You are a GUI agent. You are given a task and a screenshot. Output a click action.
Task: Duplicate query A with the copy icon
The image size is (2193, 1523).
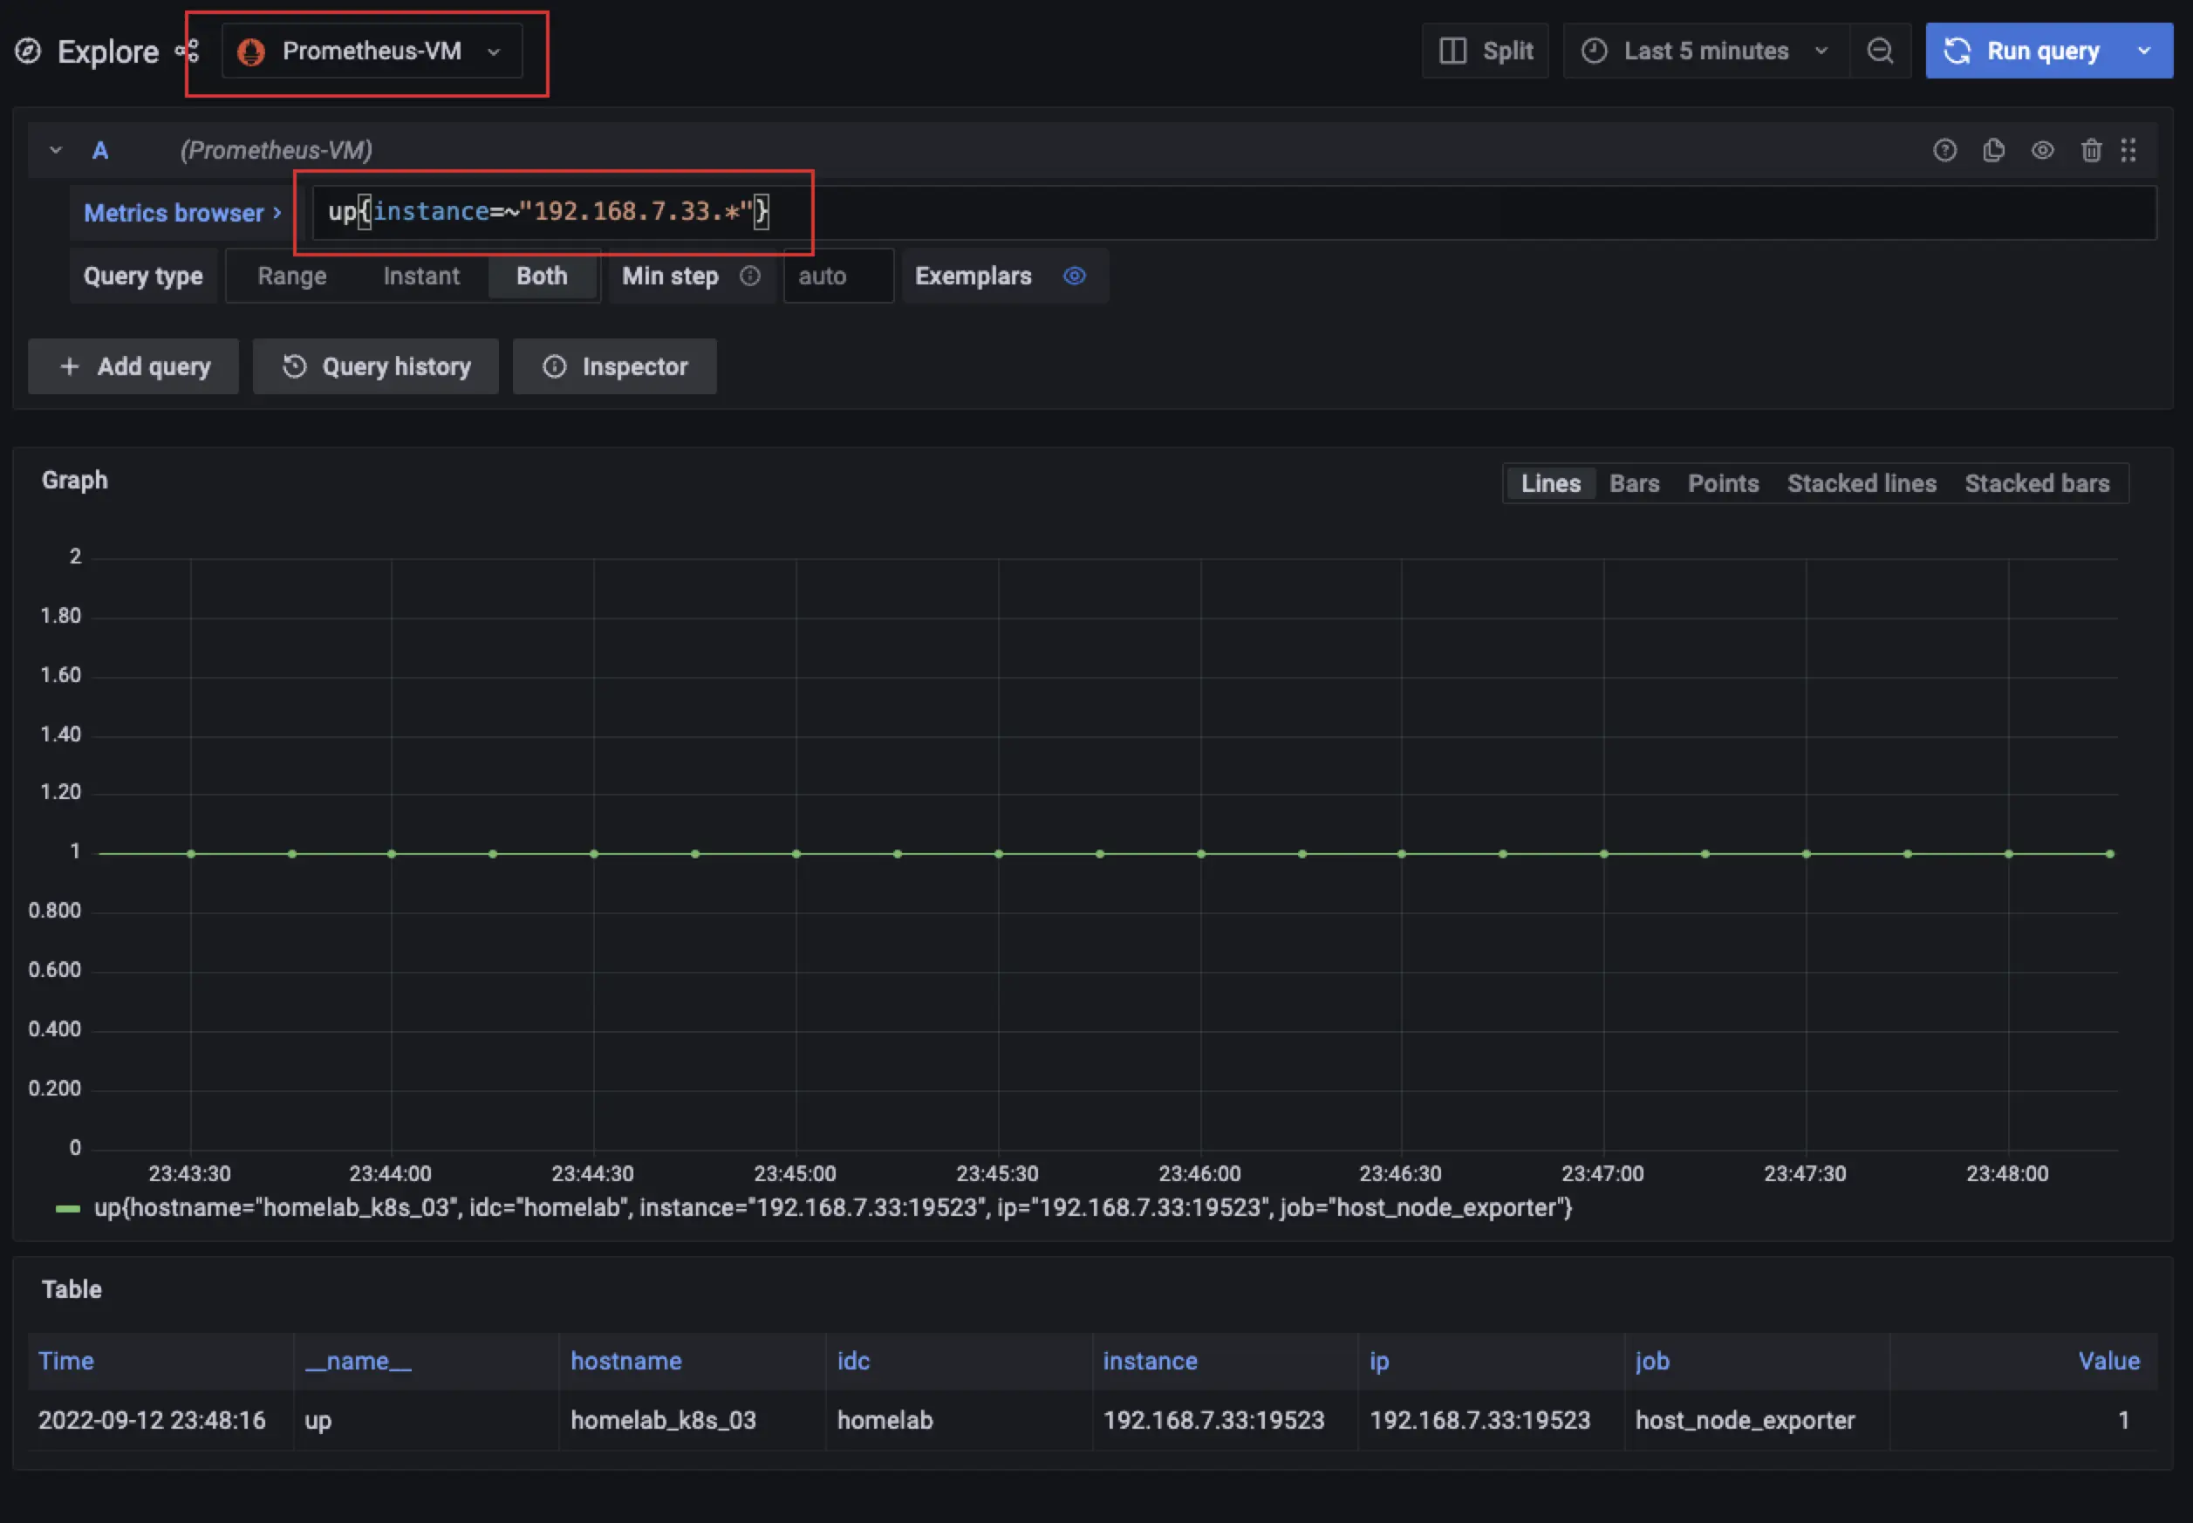1993,150
